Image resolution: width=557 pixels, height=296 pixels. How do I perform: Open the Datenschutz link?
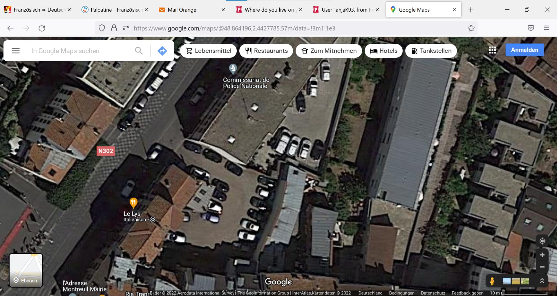tap(433, 293)
